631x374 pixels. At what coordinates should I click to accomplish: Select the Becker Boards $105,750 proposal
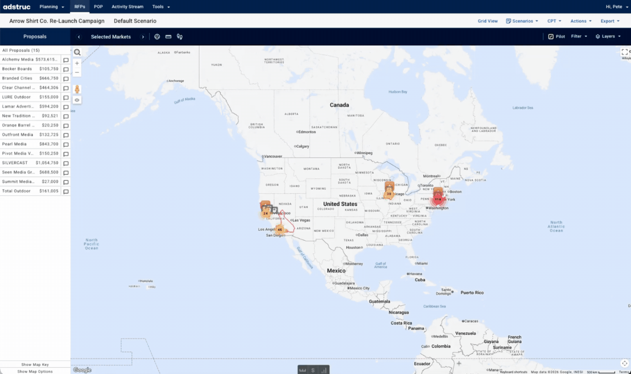pos(30,69)
